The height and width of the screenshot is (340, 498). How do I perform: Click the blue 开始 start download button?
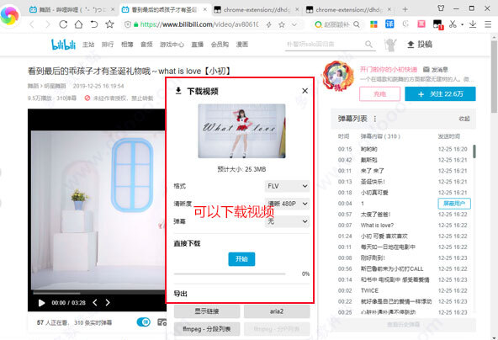click(241, 259)
